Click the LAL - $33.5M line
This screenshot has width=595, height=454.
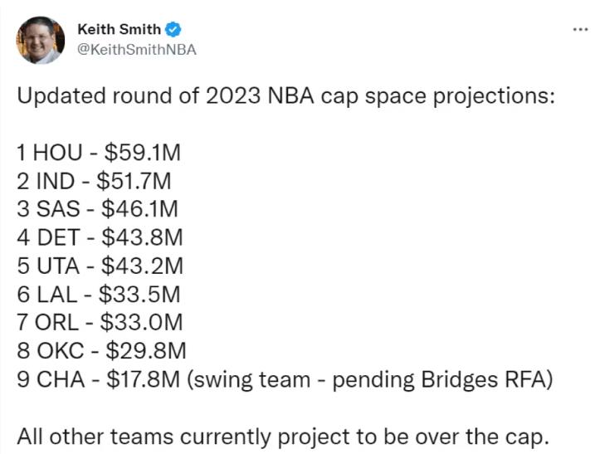point(97,293)
